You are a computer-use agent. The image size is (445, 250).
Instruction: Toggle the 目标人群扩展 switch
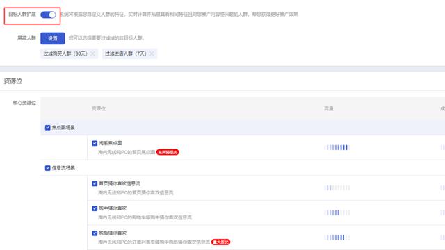pyautogui.click(x=48, y=15)
